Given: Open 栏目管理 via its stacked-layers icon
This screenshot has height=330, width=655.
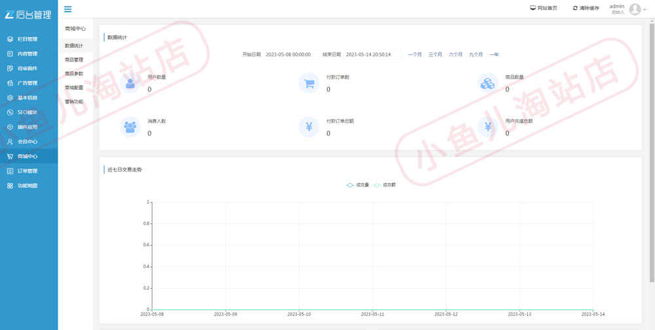Looking at the screenshot, I should [x=10, y=39].
